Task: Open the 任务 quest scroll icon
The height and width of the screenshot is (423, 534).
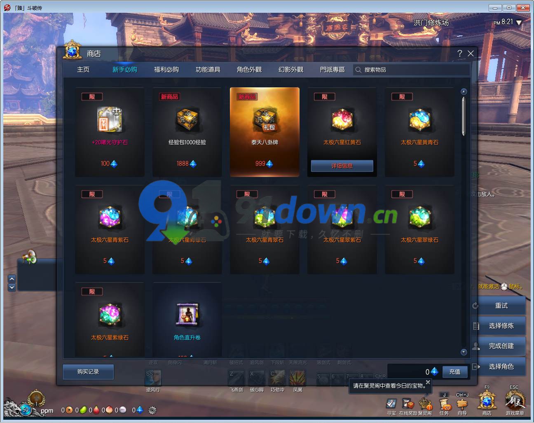Action: pos(444,404)
